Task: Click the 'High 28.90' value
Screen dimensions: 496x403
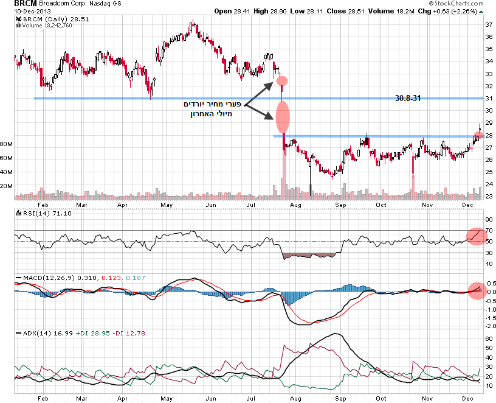Action: click(x=270, y=11)
